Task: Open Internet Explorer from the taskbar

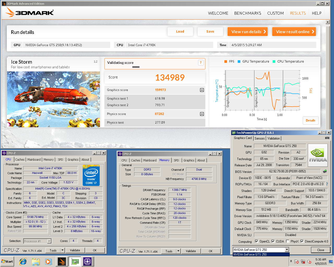Action: coord(23,262)
